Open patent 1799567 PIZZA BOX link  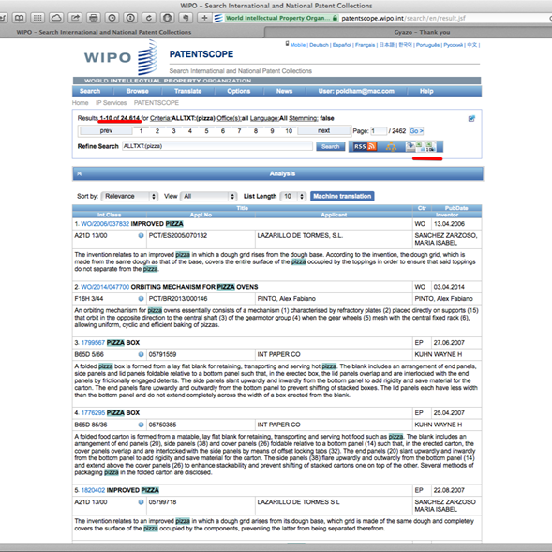(x=93, y=343)
